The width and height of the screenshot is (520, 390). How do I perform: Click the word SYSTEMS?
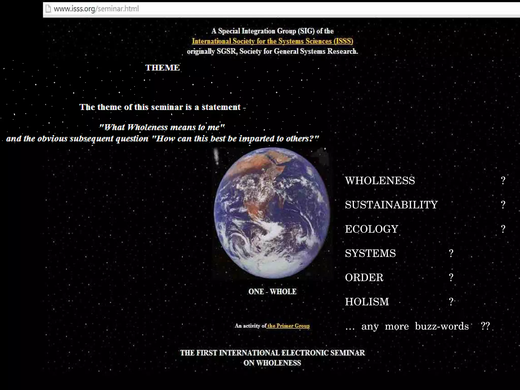370,253
